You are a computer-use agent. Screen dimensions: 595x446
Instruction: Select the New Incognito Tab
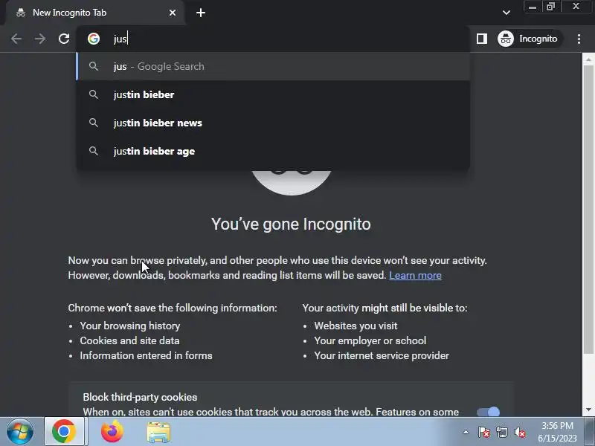click(x=95, y=13)
